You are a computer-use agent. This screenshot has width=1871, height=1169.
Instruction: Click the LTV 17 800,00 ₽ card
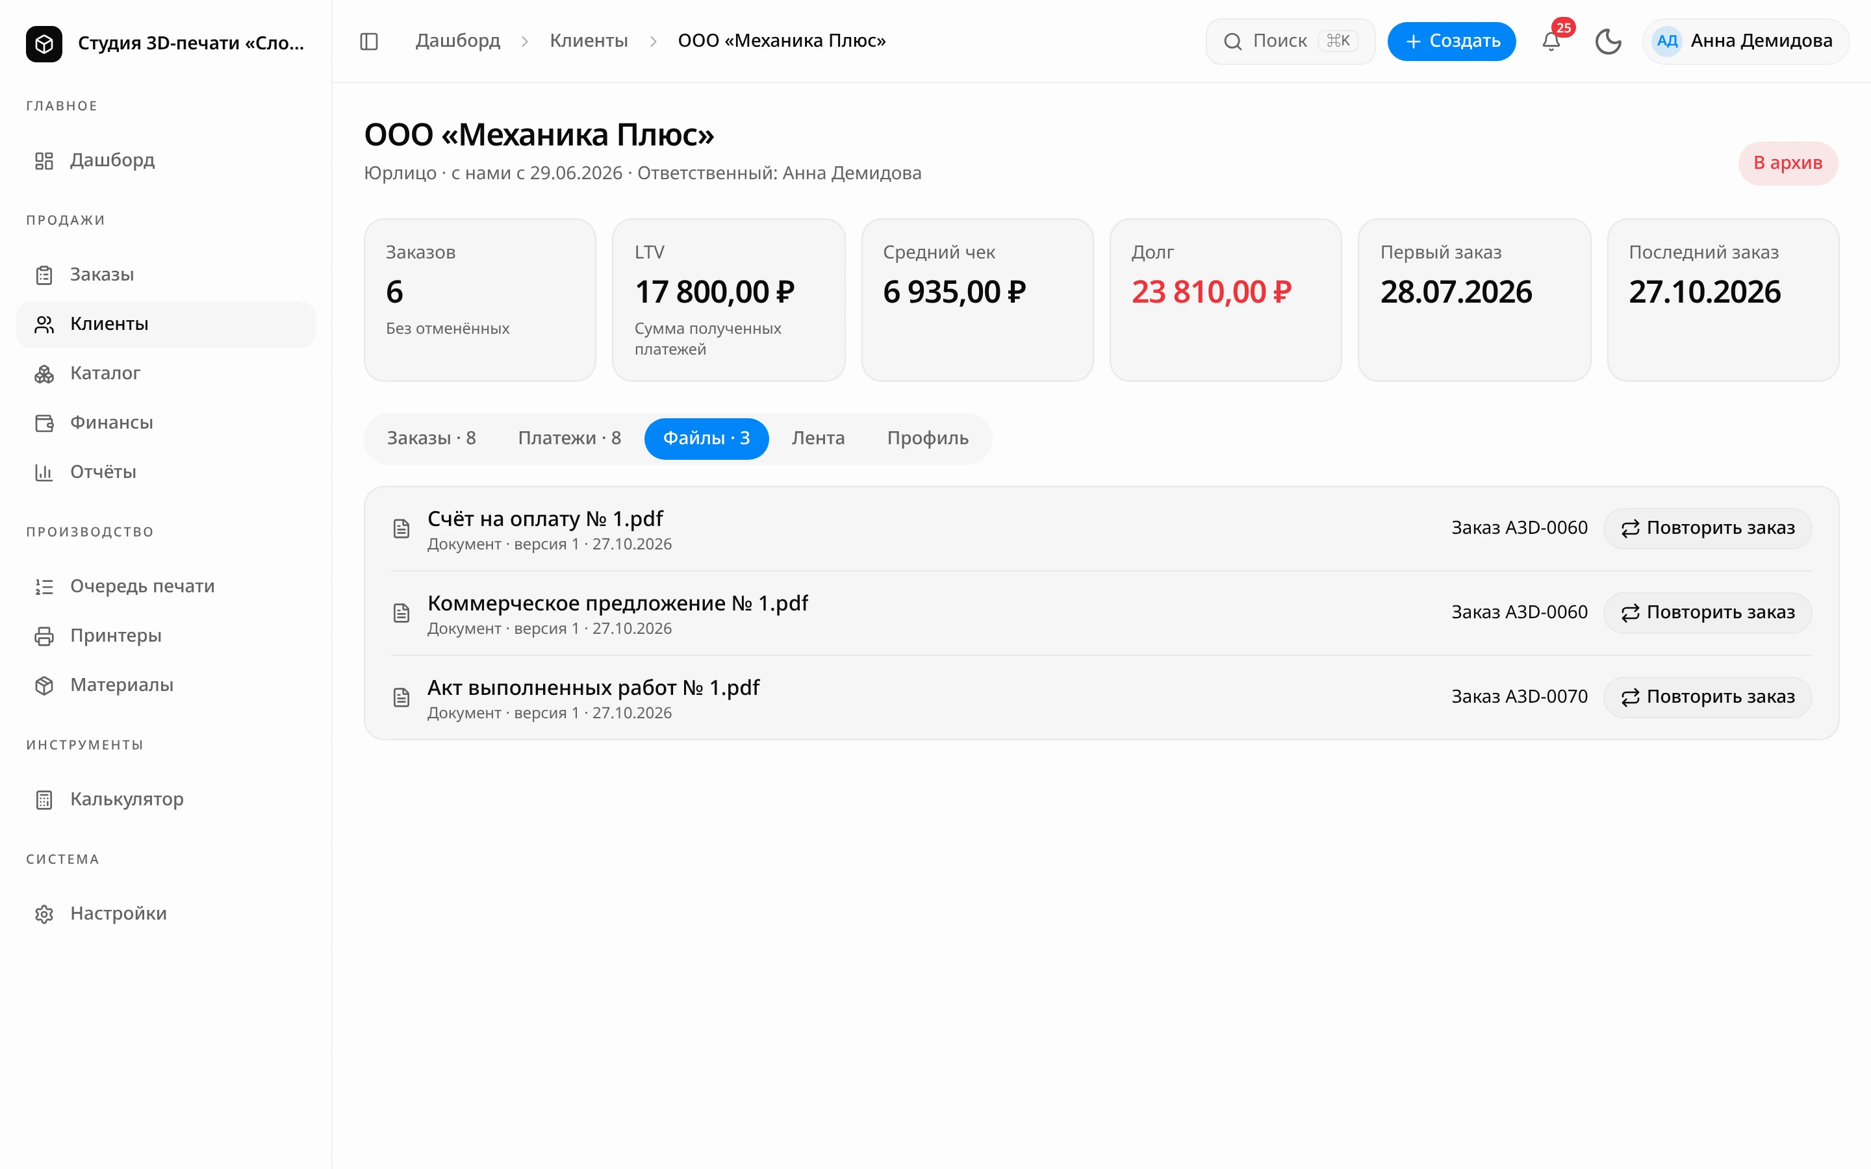tap(728, 300)
